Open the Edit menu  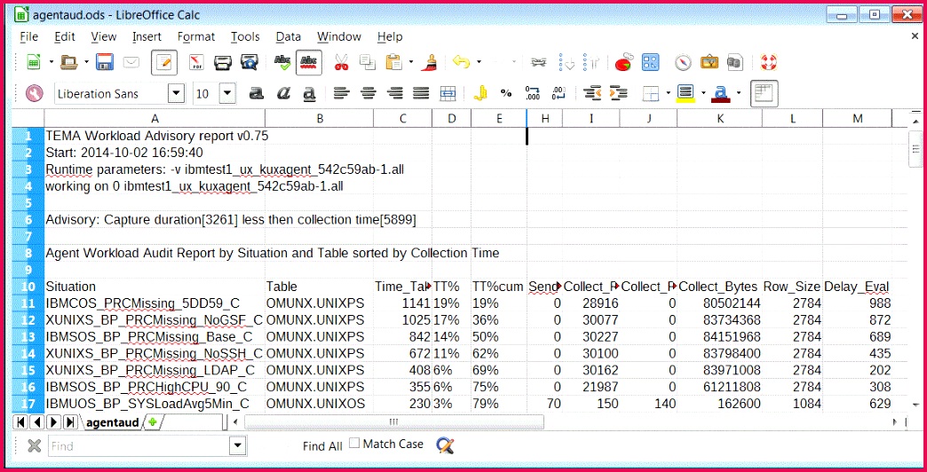pyautogui.click(x=65, y=36)
